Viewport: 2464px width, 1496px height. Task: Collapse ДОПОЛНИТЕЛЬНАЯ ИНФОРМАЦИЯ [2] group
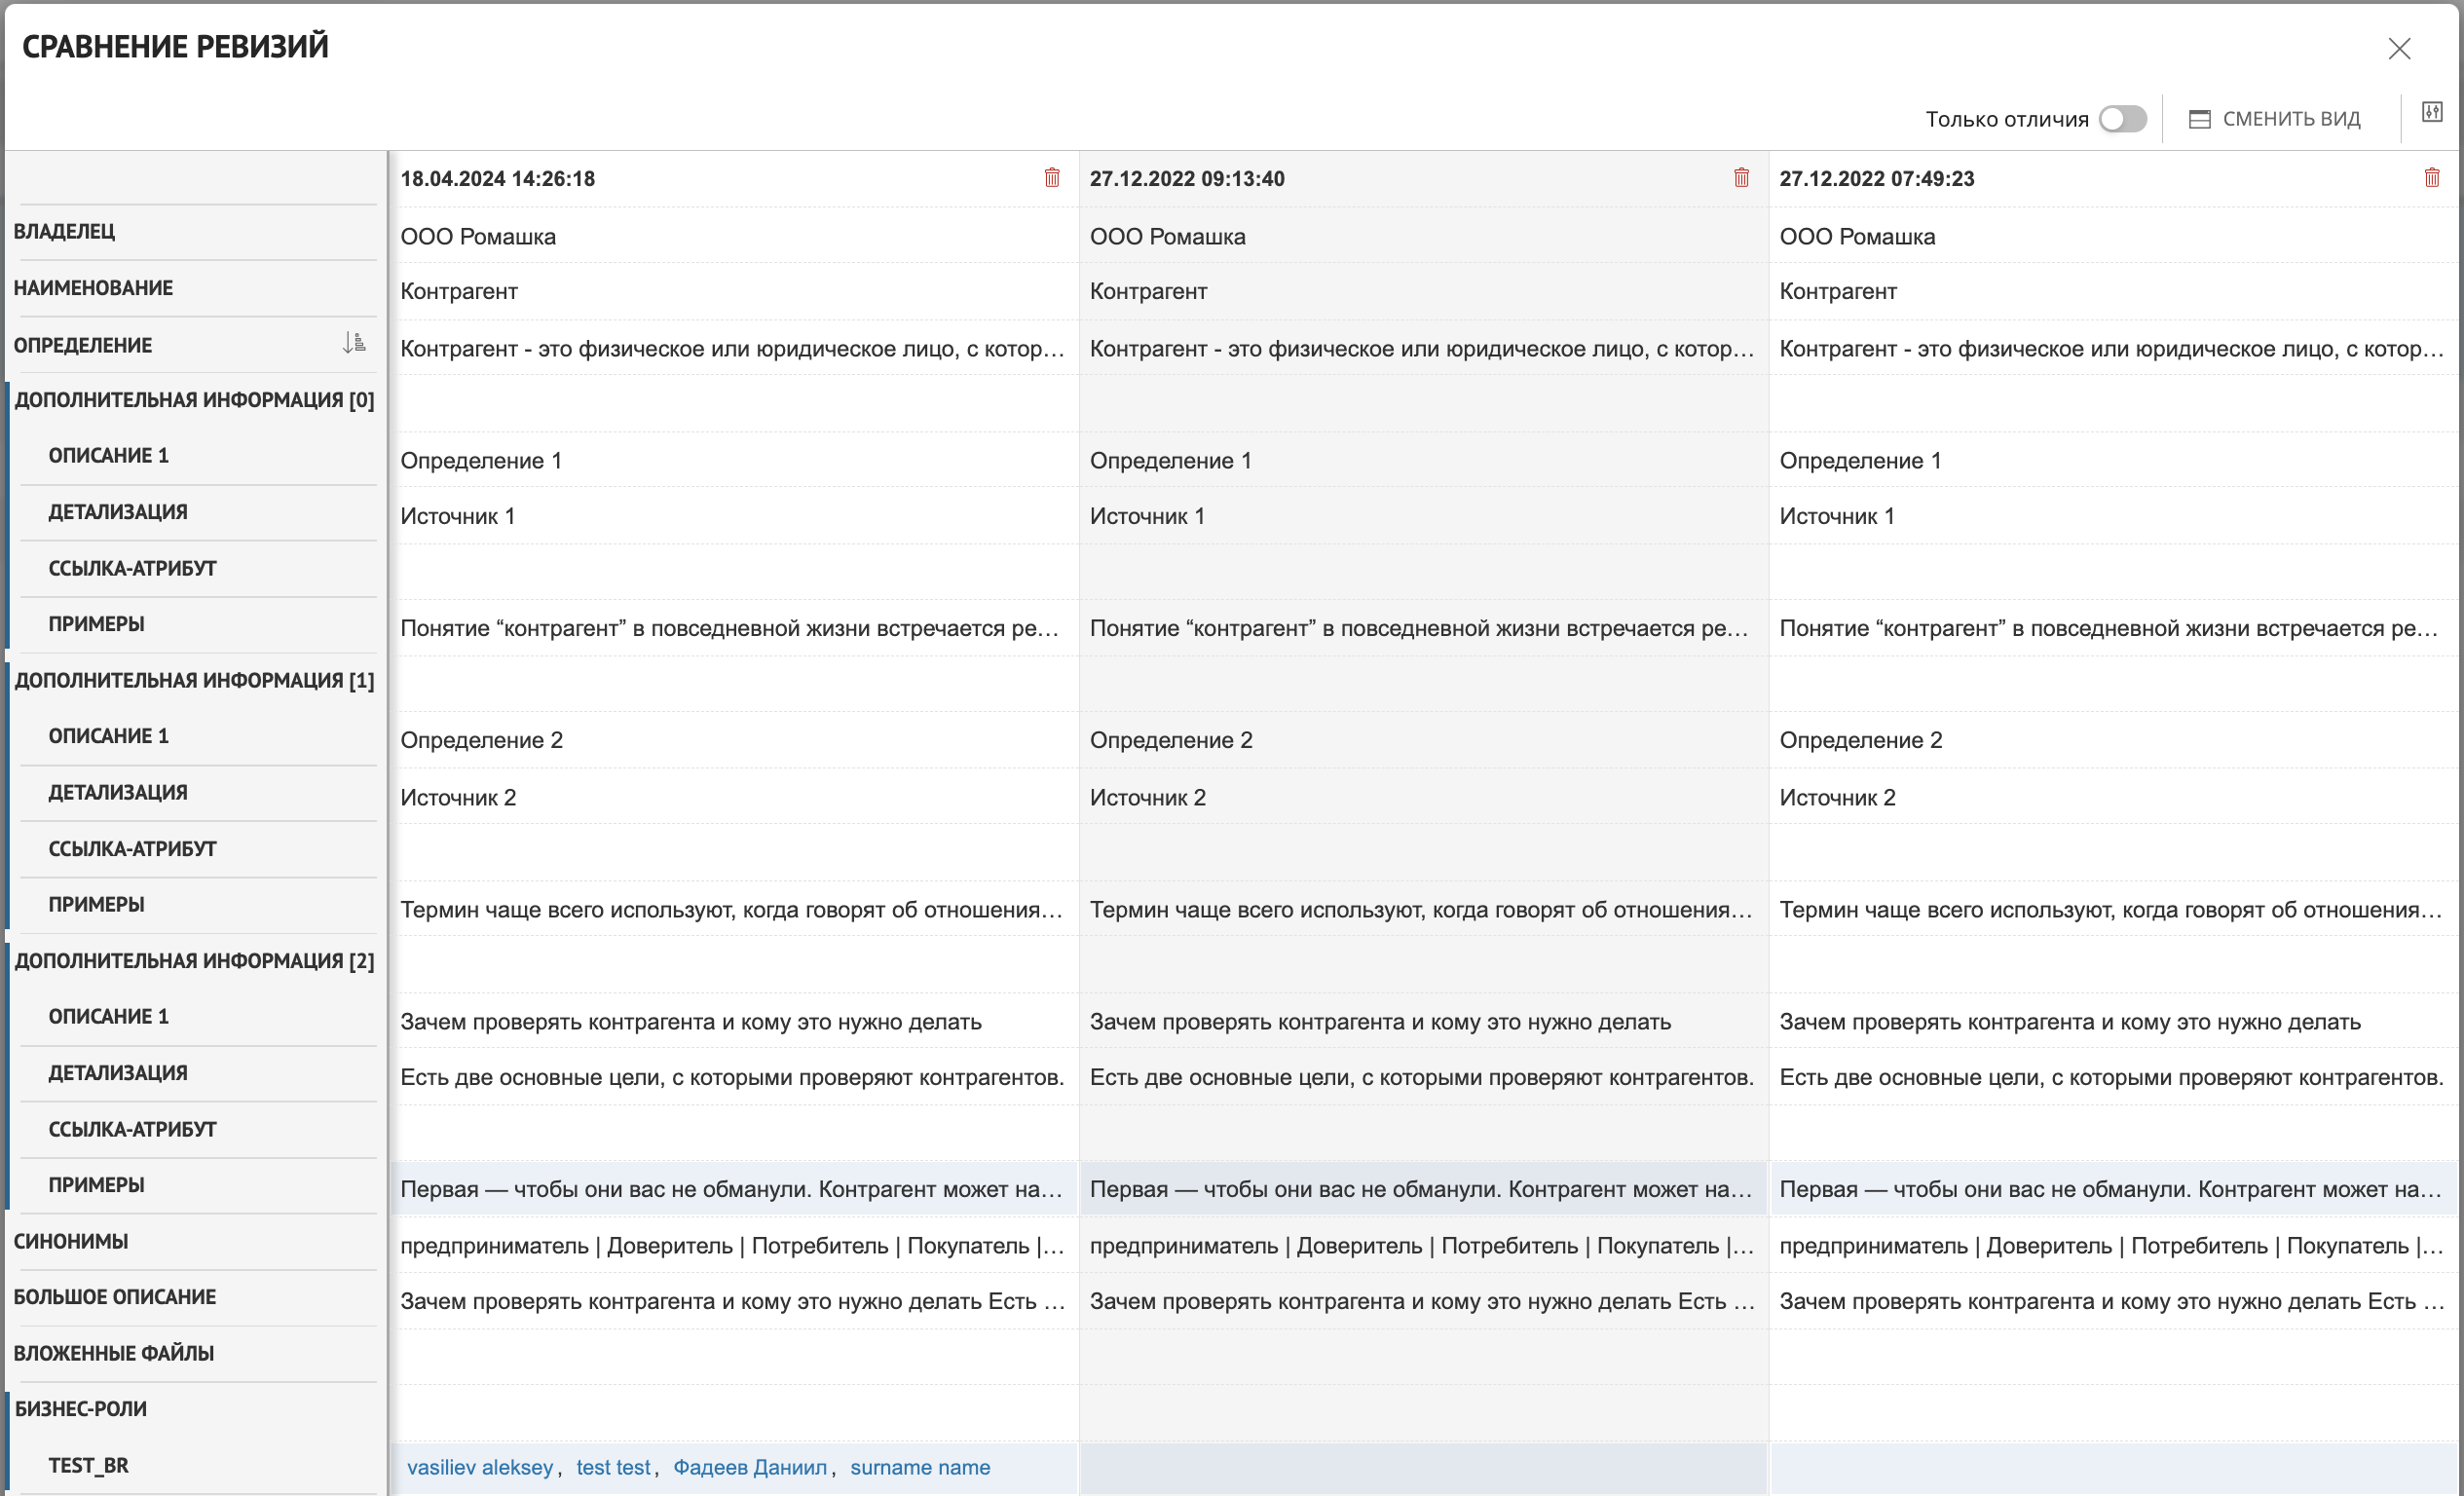pos(194,961)
